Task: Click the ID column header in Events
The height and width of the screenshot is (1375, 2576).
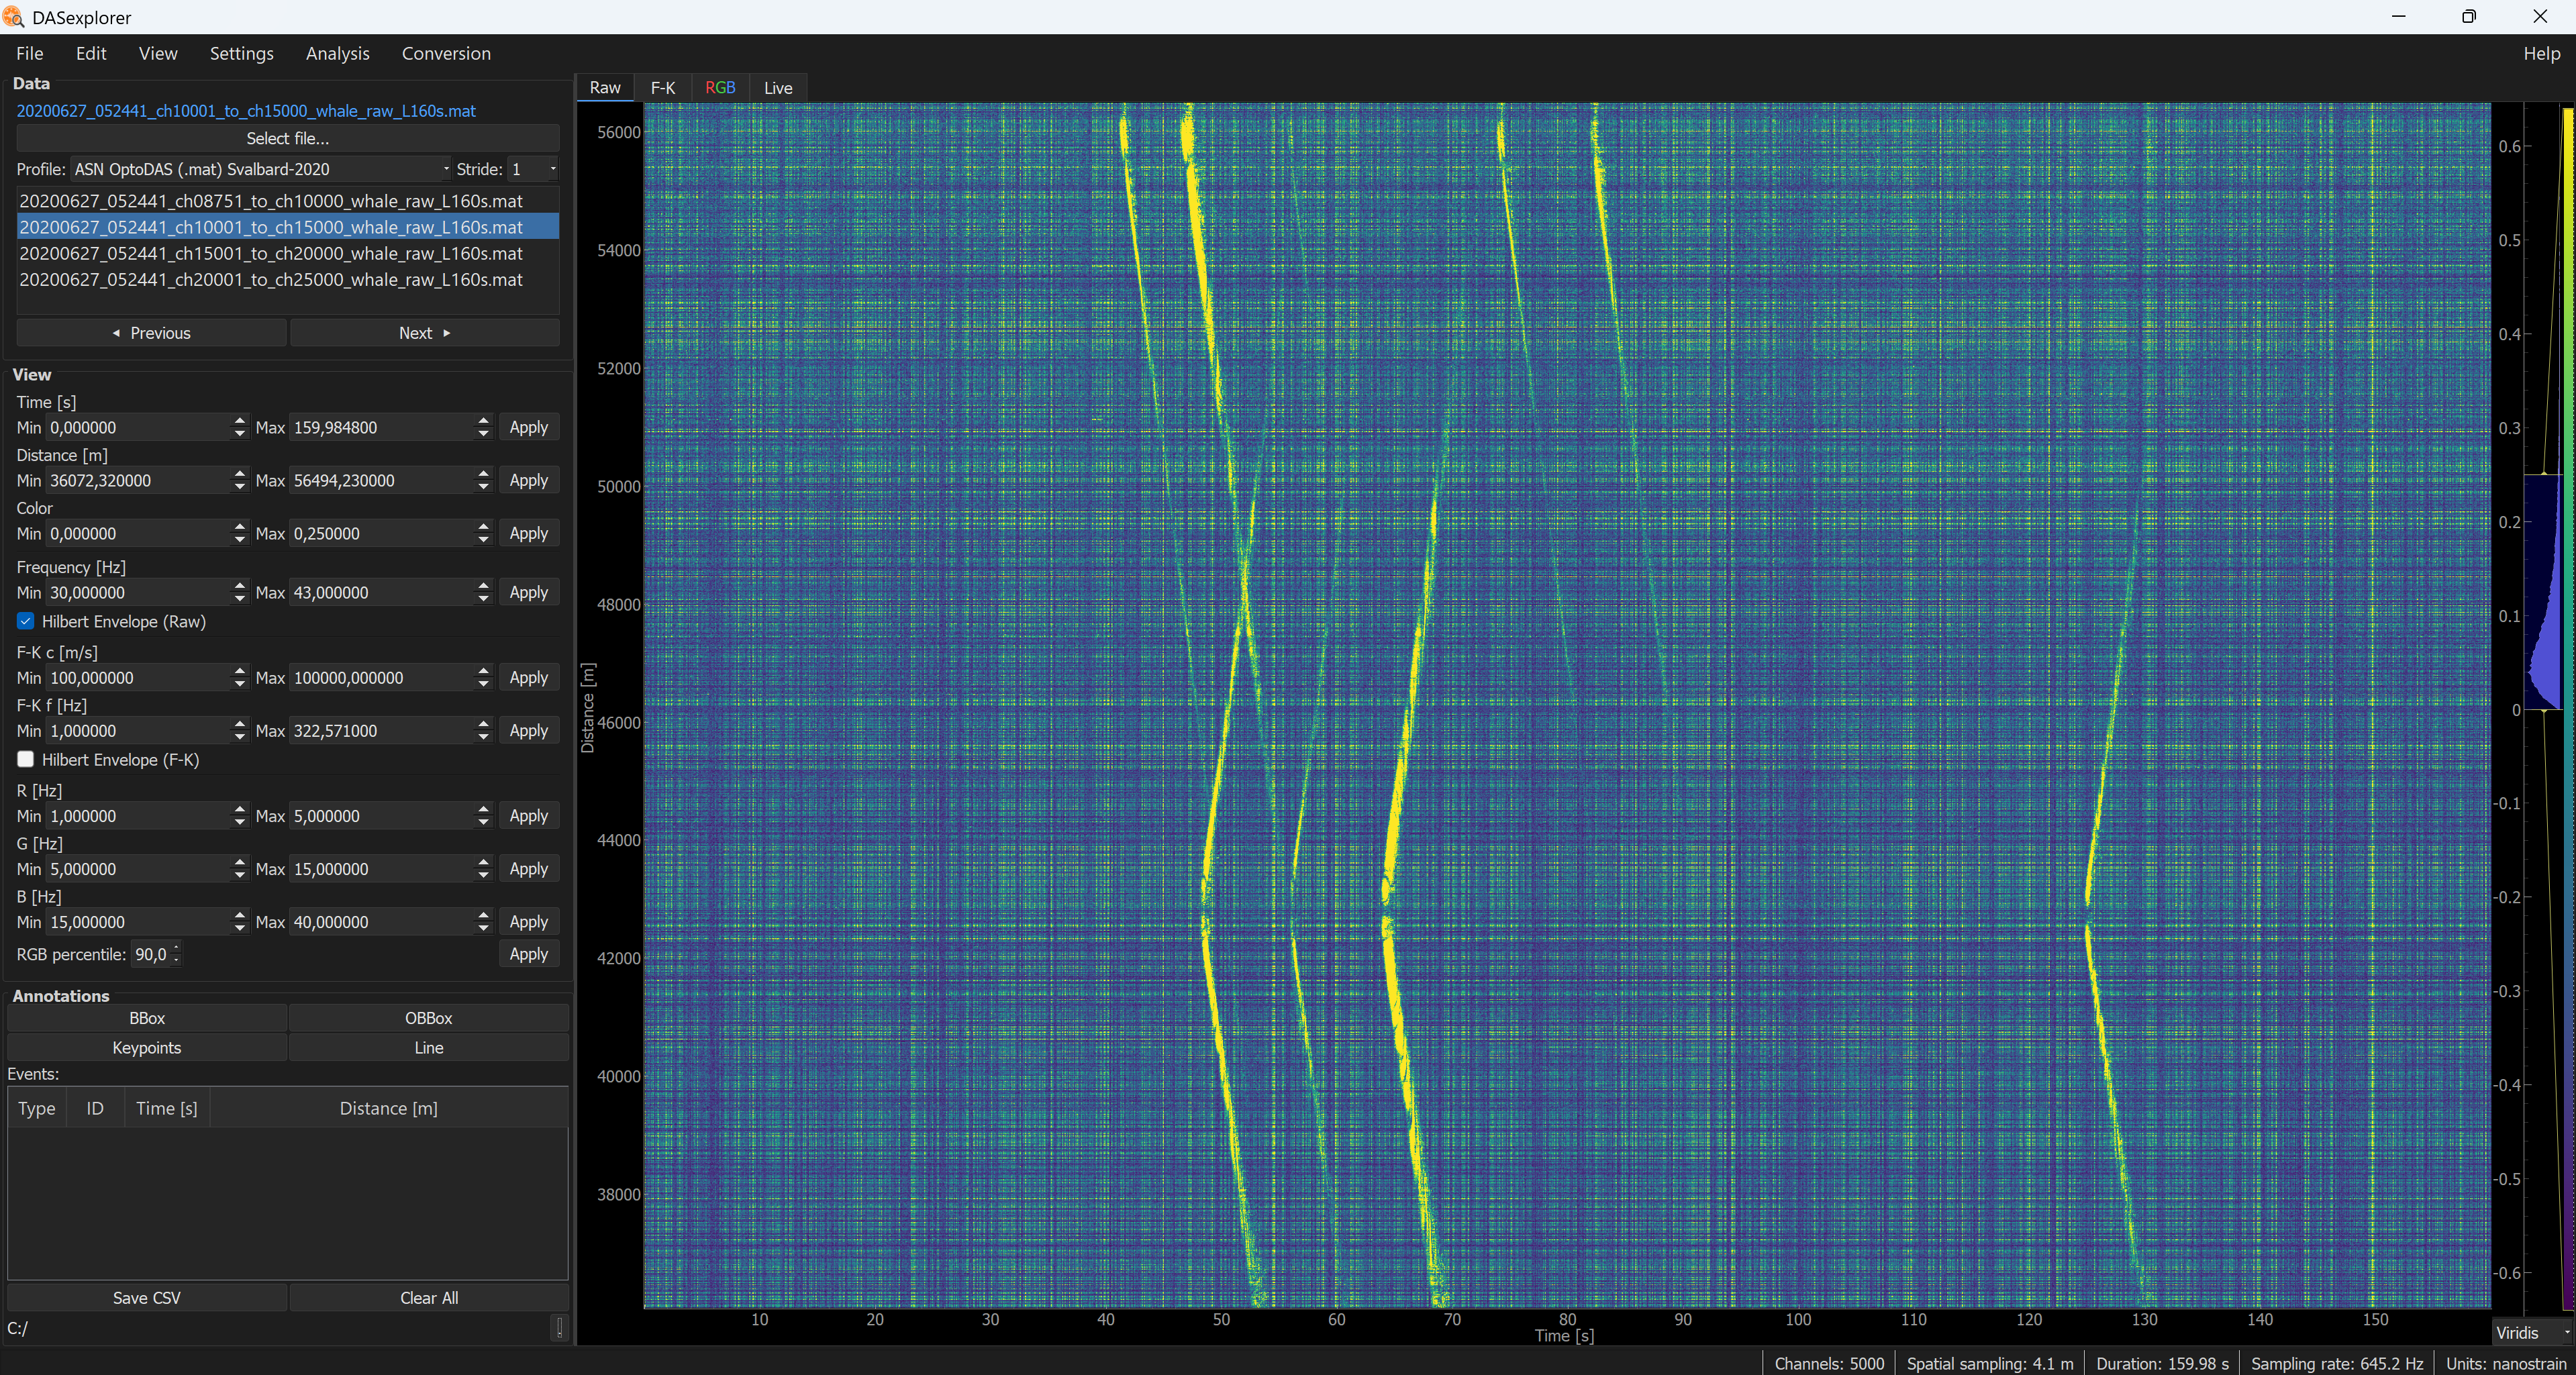Action: [x=95, y=1108]
